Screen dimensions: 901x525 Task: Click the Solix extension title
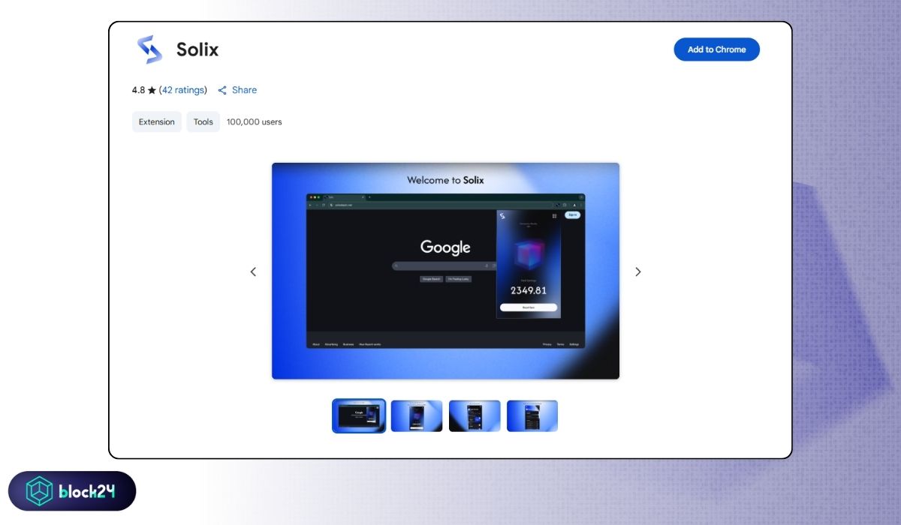pos(197,49)
